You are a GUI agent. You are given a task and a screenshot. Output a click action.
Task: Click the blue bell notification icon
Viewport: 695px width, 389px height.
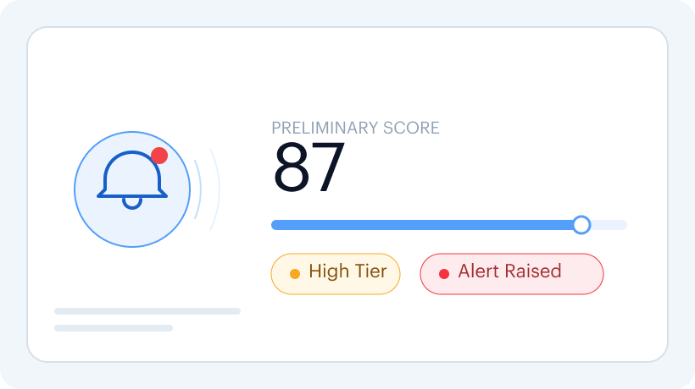[132, 180]
